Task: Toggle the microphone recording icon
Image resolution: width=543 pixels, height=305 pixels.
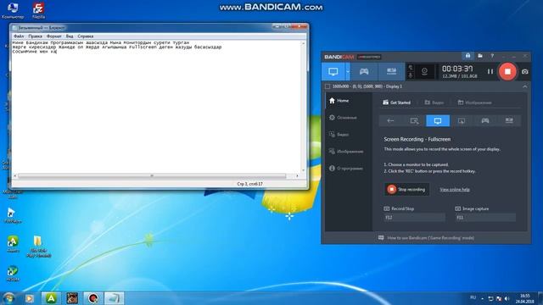Action: (411, 75)
